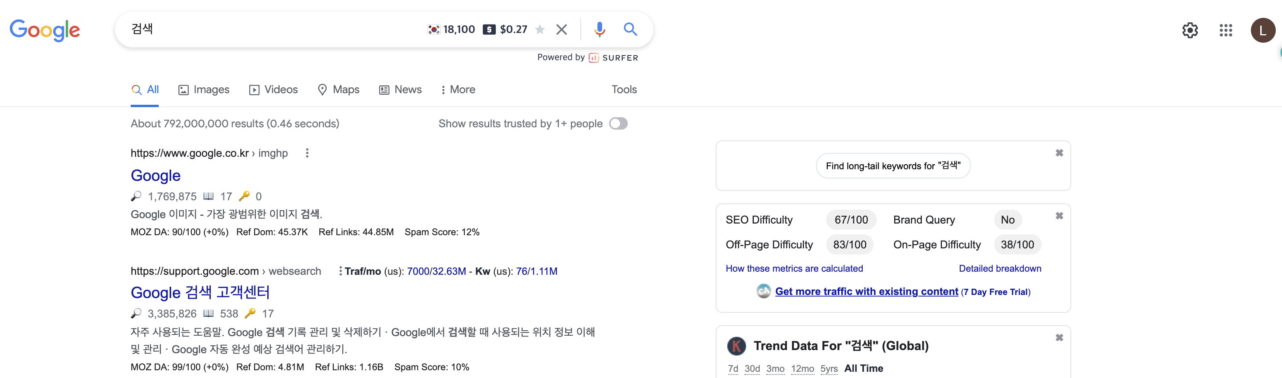The width and height of the screenshot is (1282, 378).
Task: Click book icon beside 17 in Google result
Action: pyautogui.click(x=208, y=196)
